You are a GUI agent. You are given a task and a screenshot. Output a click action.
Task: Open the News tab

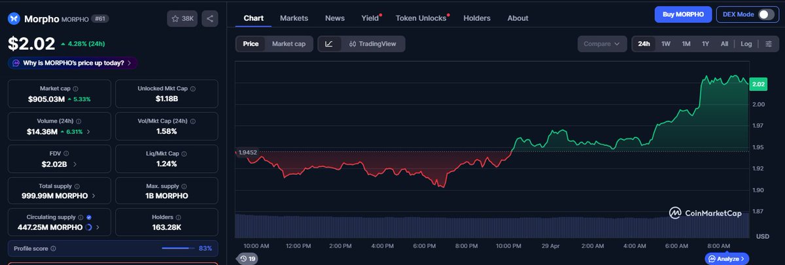[x=335, y=18]
